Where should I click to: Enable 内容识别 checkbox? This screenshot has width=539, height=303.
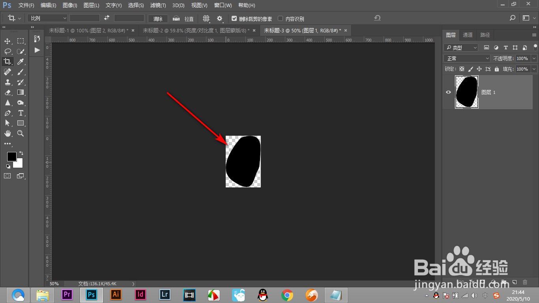(x=281, y=19)
